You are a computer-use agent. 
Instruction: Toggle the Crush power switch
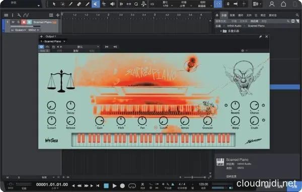[x=263, y=120]
